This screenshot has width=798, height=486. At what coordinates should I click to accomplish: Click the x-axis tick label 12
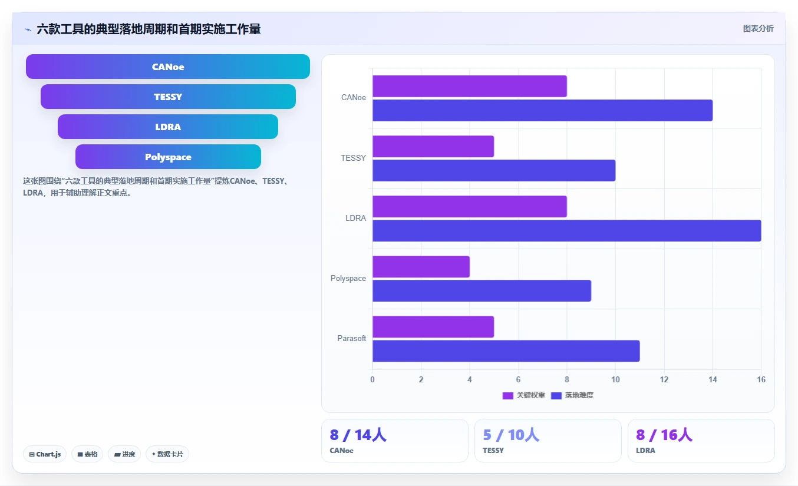pos(664,379)
